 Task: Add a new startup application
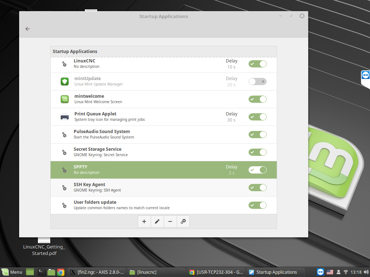pyautogui.click(x=144, y=221)
